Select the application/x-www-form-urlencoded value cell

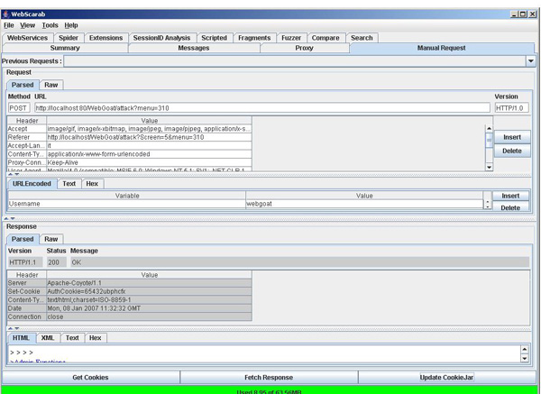pos(149,154)
